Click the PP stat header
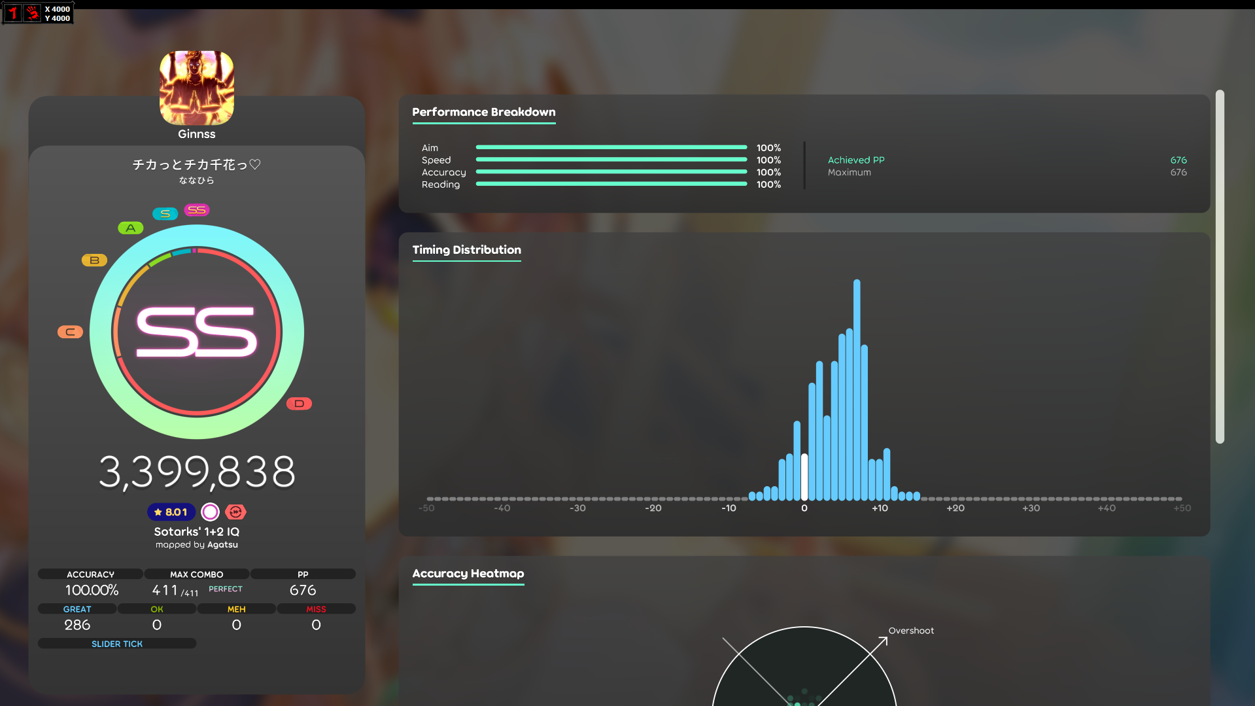This screenshot has width=1255, height=706. point(303,574)
